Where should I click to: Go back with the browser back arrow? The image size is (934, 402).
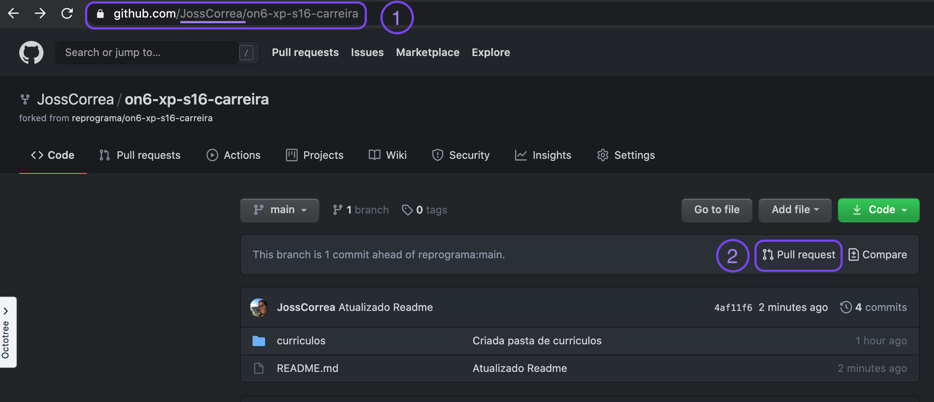13,13
